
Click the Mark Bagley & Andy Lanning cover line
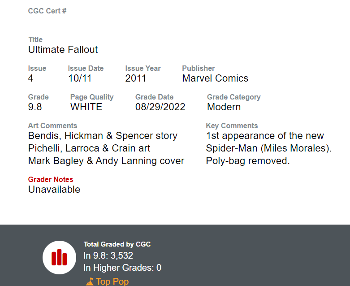(x=106, y=161)
